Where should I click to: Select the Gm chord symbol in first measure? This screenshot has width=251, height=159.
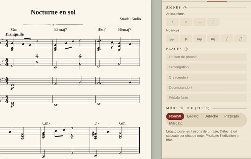[x=14, y=29]
